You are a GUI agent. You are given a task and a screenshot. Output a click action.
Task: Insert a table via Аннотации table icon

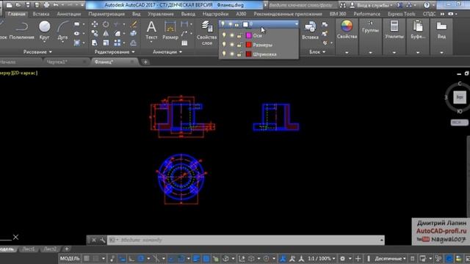[x=184, y=43]
